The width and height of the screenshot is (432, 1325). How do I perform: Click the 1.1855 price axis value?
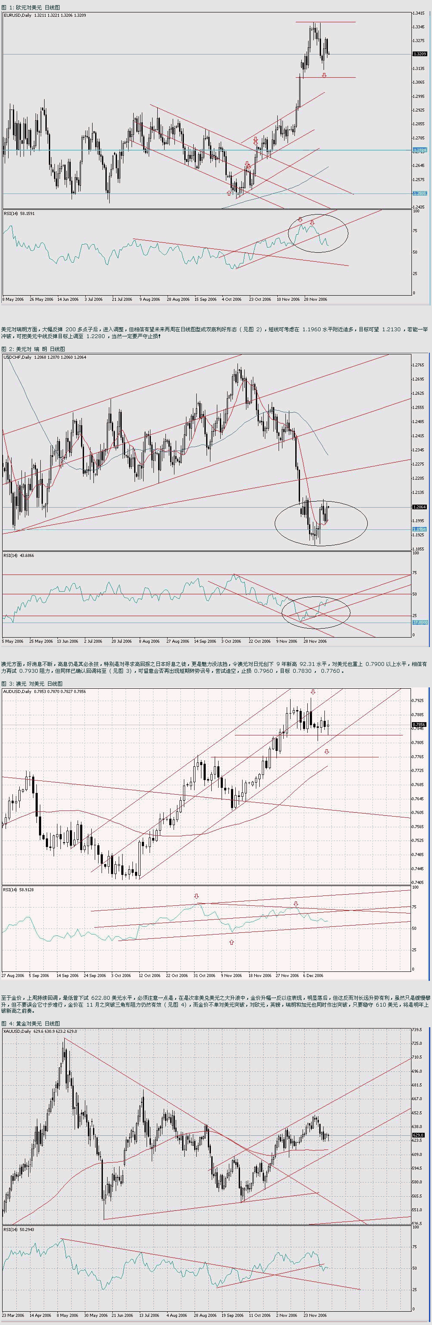point(419,549)
